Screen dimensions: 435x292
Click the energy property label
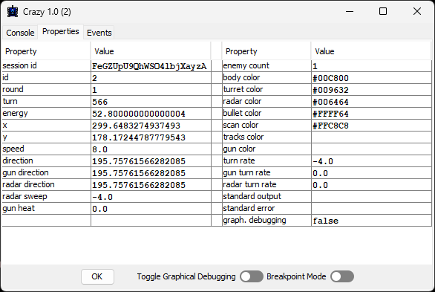15,114
